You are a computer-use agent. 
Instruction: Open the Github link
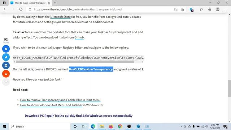pos(79,38)
